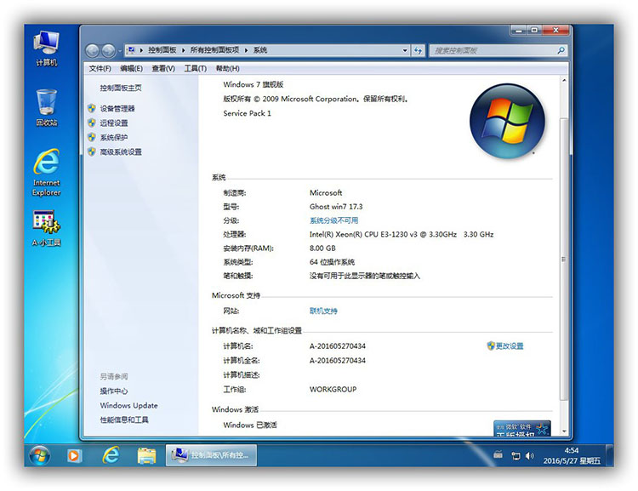Click the shield icon next to 设备管理器
This screenshot has width=638, height=491.
(x=92, y=108)
